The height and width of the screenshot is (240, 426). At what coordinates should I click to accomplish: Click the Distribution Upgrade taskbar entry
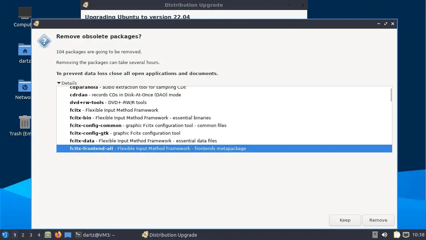(170, 235)
